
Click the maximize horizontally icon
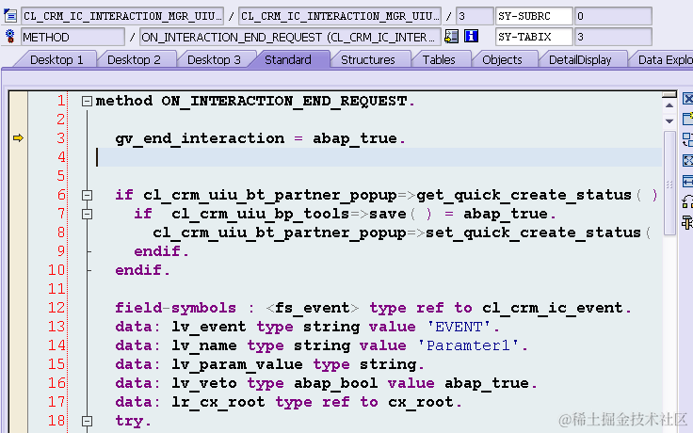pos(687,181)
